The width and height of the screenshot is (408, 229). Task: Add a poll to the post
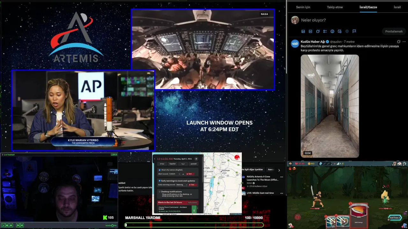pos(325,31)
